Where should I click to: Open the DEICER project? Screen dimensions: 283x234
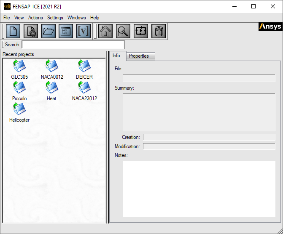coord(84,66)
